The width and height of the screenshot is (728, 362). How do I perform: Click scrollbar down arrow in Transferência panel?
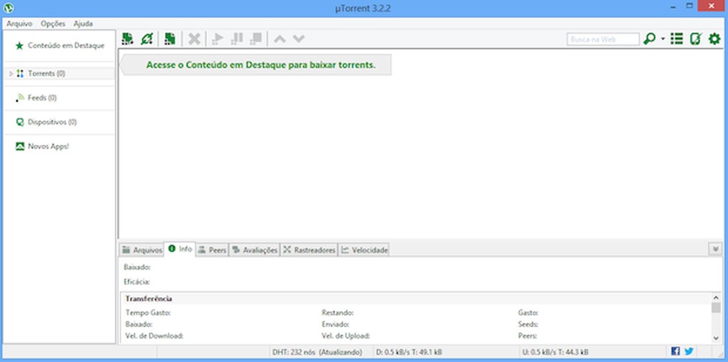(x=716, y=338)
